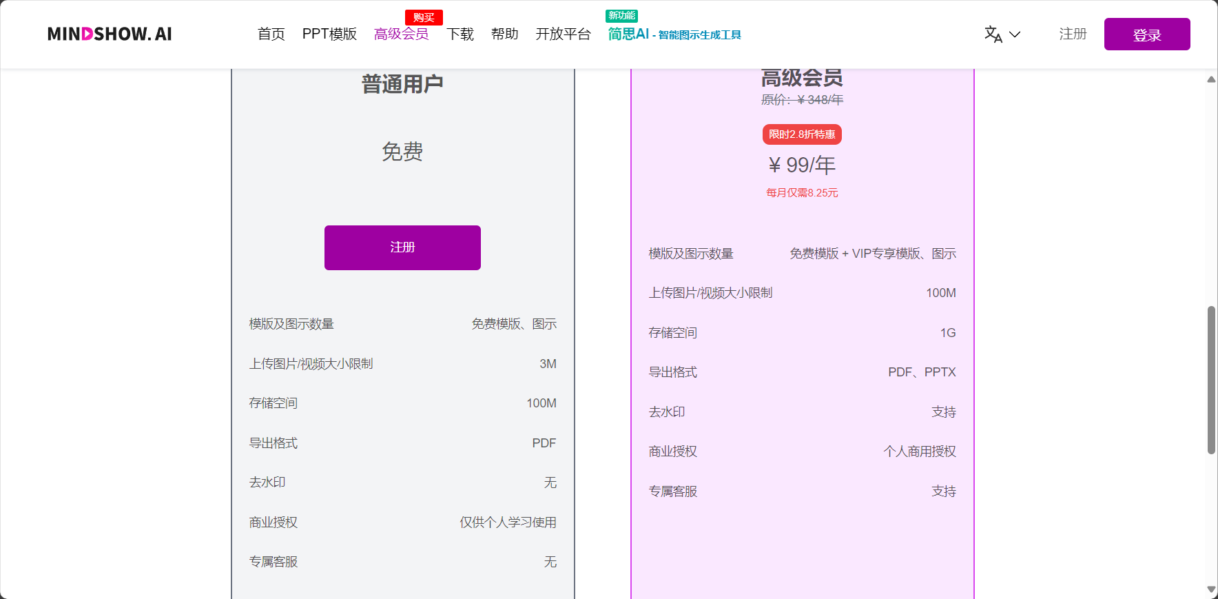
Task: Go to 开放平台
Action: [x=563, y=34]
